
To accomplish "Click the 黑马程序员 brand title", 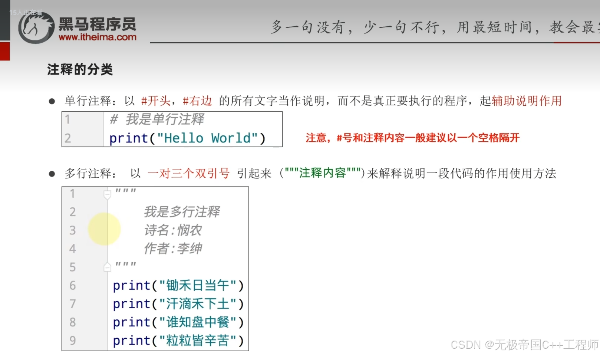I will [97, 24].
